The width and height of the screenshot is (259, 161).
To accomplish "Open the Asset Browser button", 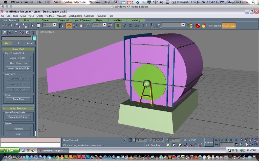I will (214, 26).
